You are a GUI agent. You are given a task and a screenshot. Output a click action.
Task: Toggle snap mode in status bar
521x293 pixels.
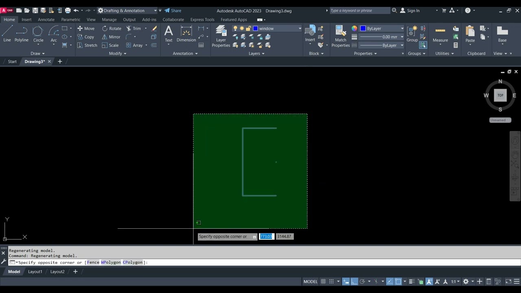[x=331, y=282]
